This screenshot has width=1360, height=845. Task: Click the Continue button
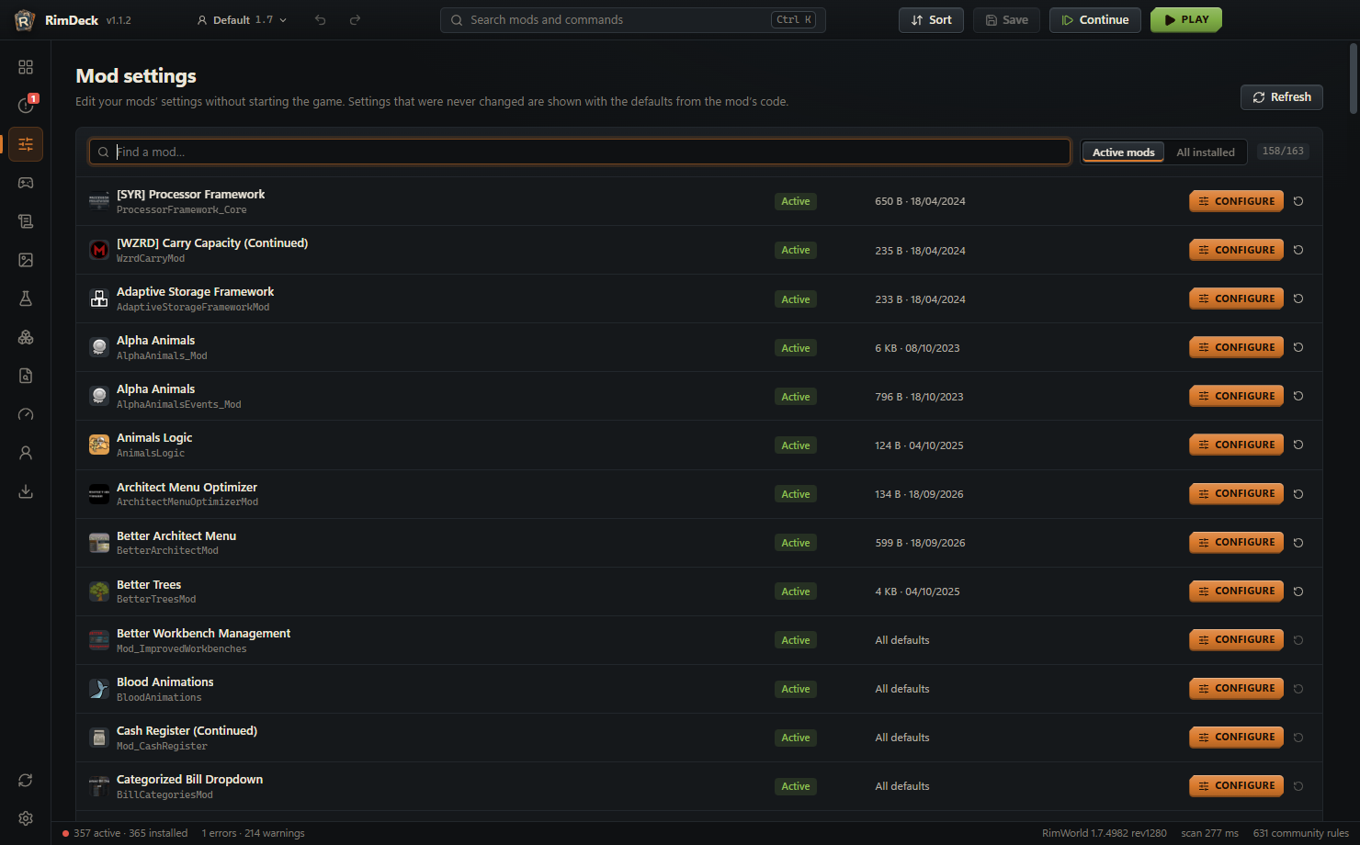[1095, 20]
